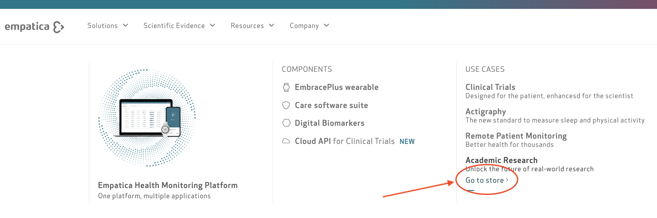The image size is (657, 218).
Task: Open the Actigraphy use case link
Action: coord(486,112)
